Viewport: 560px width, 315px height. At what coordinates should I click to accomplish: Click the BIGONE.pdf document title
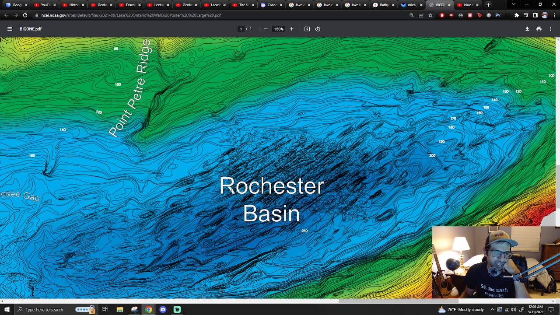point(31,29)
